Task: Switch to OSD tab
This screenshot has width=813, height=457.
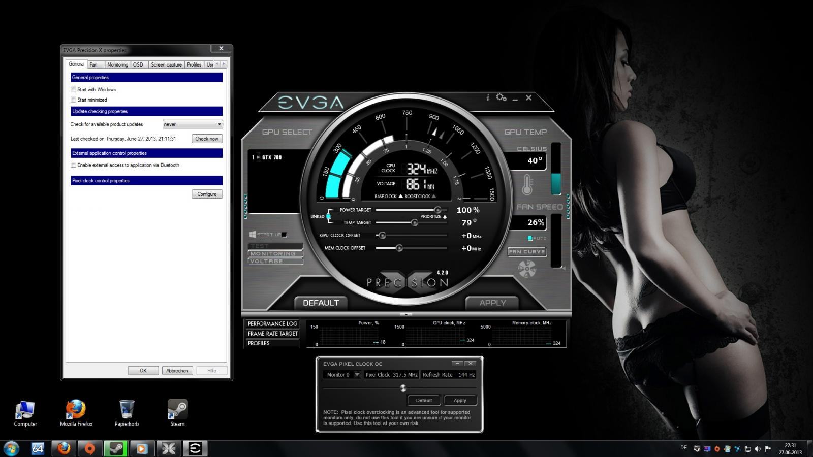Action: click(138, 64)
